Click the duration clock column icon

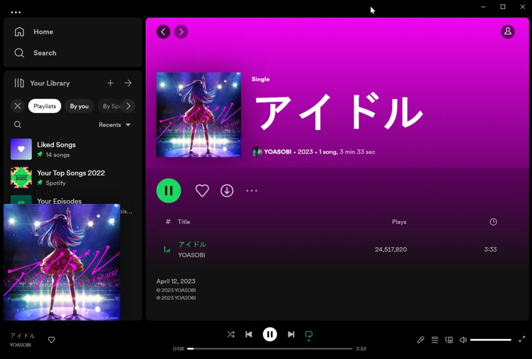click(x=493, y=222)
